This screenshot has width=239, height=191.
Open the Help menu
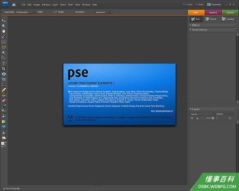pos(95,5)
